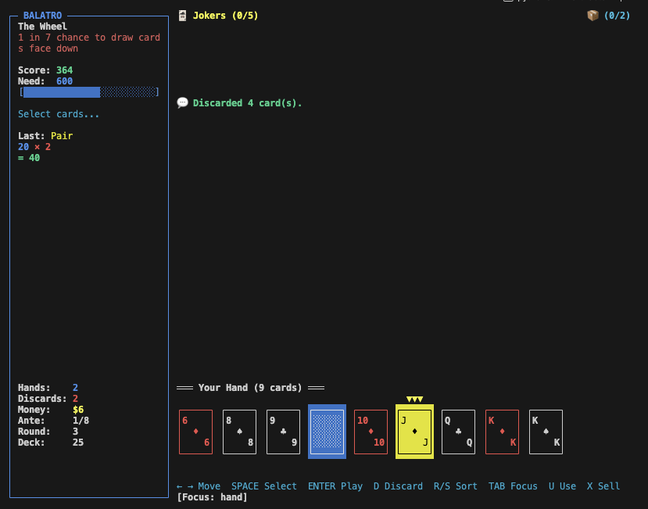Screen dimensions: 648x509
Task: Click the King of Diamonds card
Action: click(x=502, y=431)
